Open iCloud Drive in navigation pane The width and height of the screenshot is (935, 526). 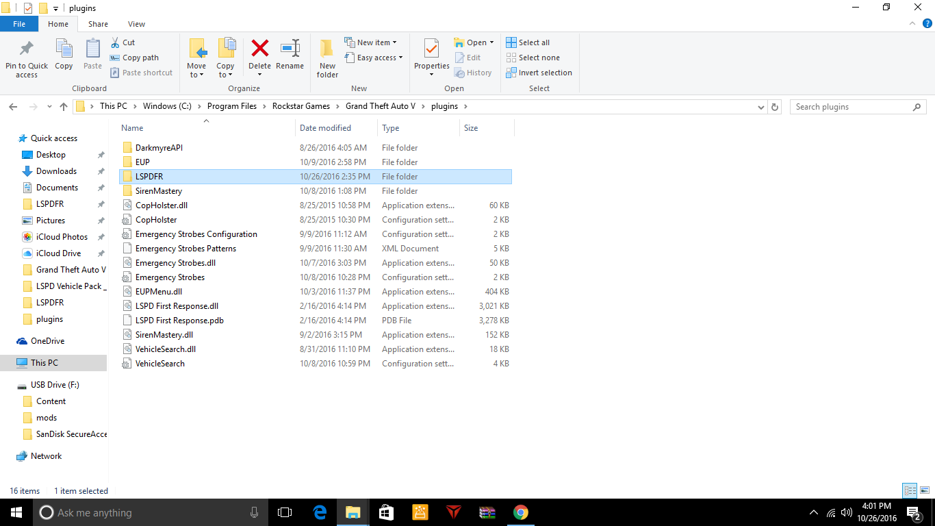58,253
